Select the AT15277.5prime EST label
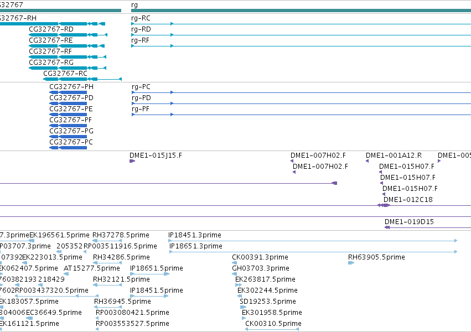 pos(92,268)
